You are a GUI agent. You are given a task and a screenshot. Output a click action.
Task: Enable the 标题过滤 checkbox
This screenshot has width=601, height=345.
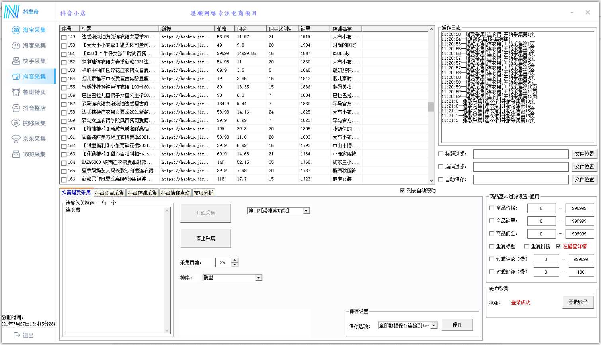click(441, 154)
